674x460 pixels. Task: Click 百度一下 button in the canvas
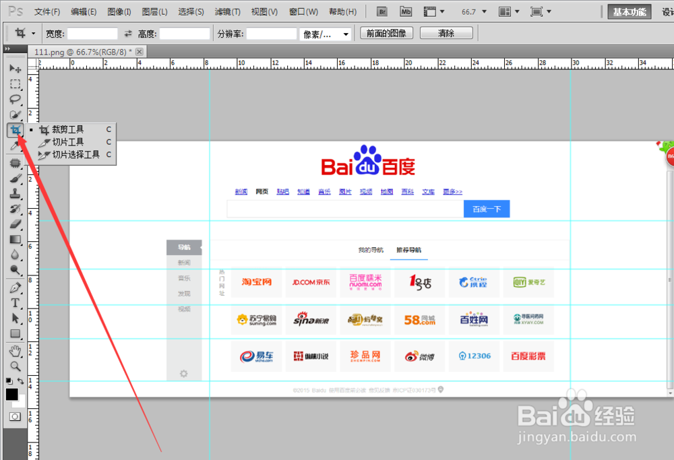487,209
